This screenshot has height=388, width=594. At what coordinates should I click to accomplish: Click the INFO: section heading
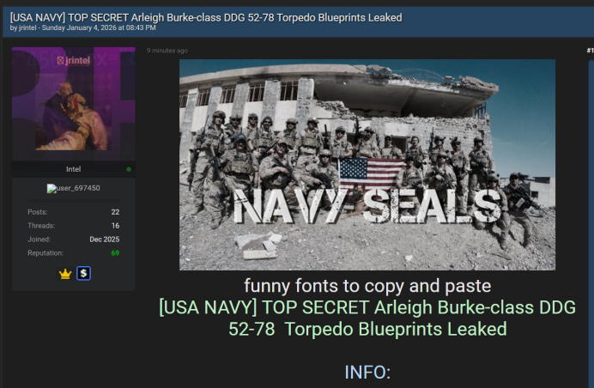pyautogui.click(x=367, y=372)
